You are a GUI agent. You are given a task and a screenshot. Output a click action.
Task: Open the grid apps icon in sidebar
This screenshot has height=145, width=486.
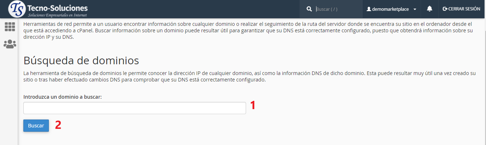10,27
